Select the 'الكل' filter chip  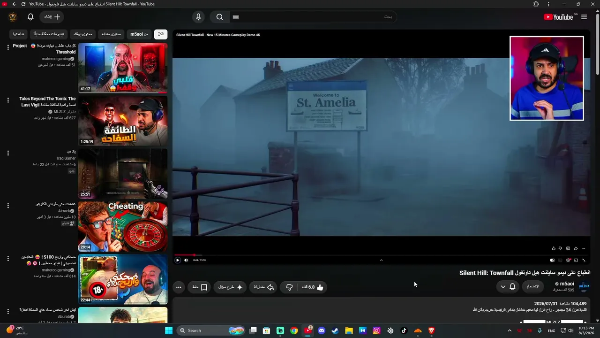pyautogui.click(x=161, y=34)
